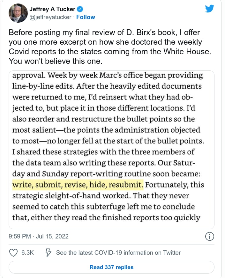This screenshot has height=278, width=225.
Task: Open the @jeffreyatucker handle link
Action: click(x=51, y=17)
